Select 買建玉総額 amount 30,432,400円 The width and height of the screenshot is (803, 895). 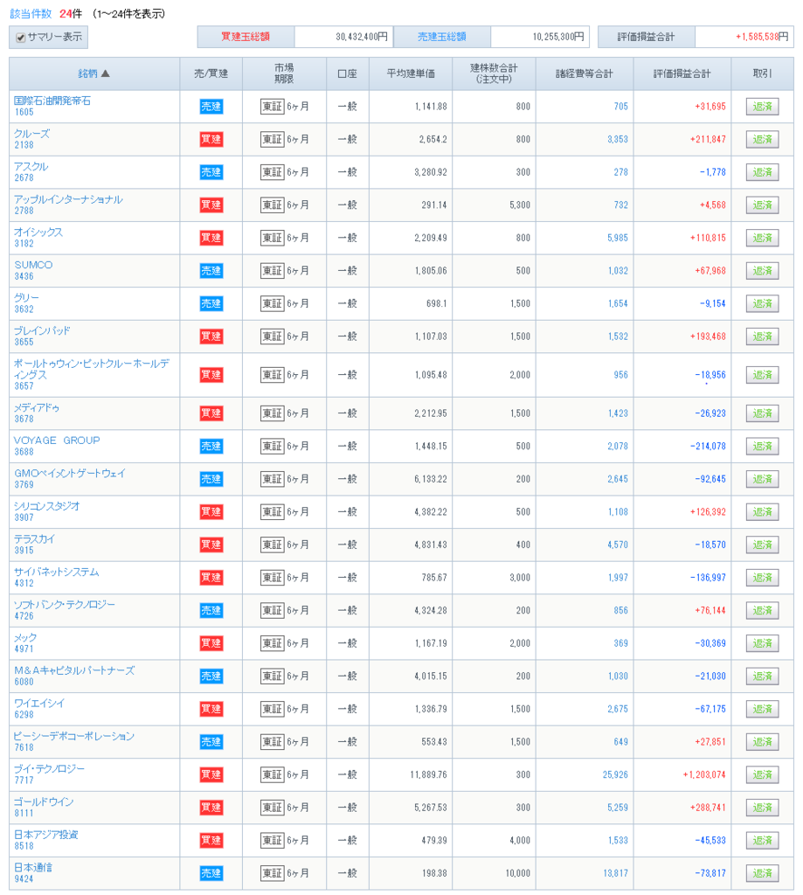click(362, 37)
